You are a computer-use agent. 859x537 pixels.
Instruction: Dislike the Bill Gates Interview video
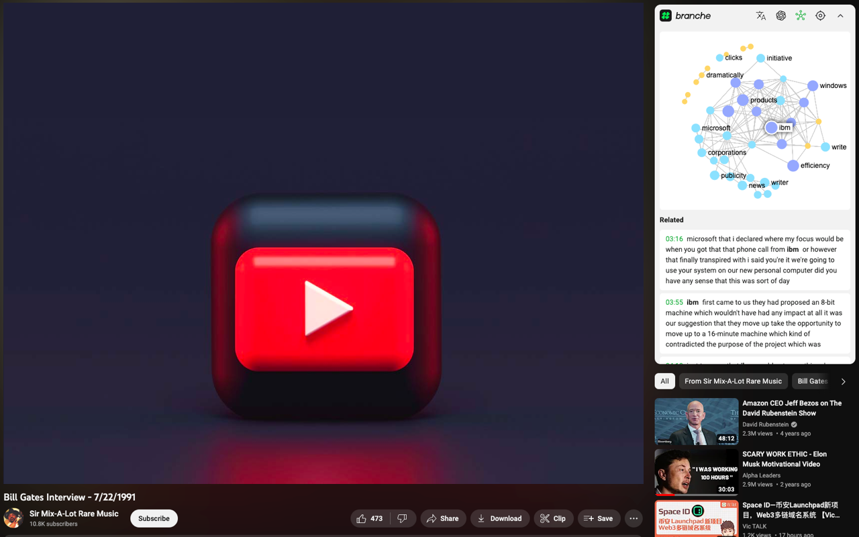402,518
